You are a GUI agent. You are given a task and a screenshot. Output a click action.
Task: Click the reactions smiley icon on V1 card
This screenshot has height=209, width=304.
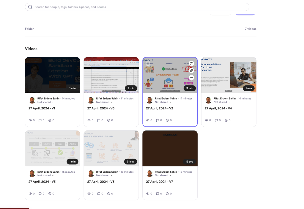(50, 120)
